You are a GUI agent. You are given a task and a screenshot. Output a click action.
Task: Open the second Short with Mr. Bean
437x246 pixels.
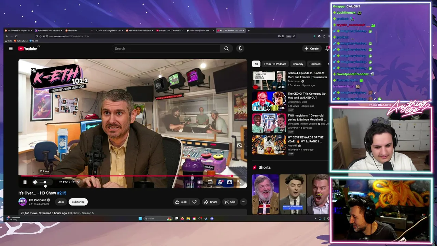293,194
